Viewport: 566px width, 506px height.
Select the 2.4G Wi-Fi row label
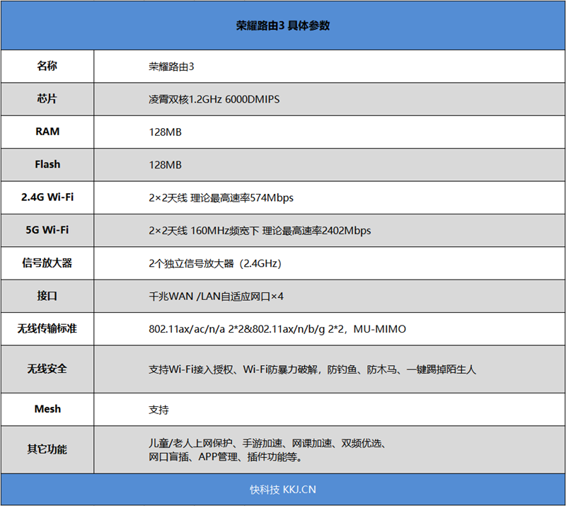coord(47,197)
